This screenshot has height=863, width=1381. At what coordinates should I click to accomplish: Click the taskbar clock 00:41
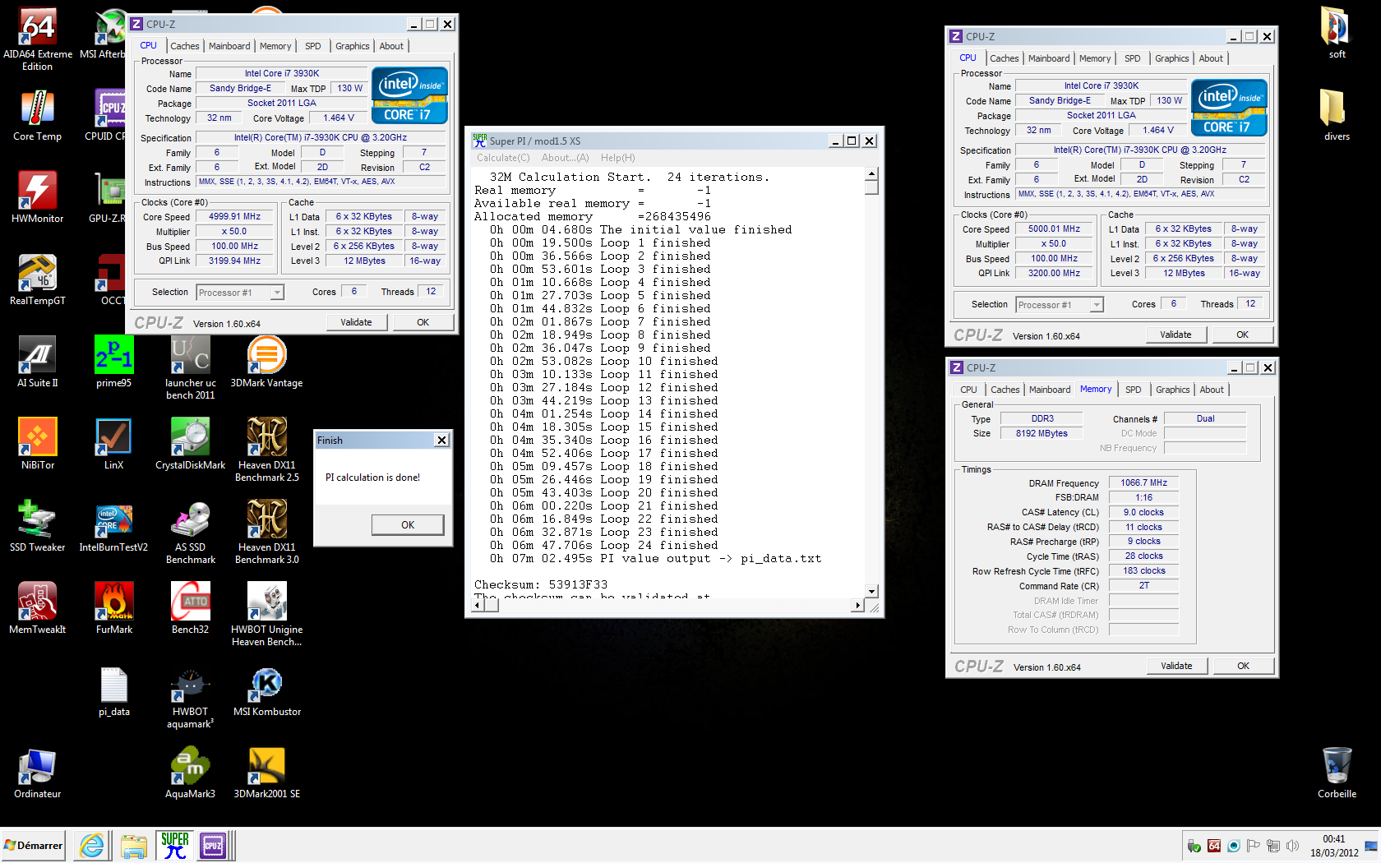point(1333,839)
